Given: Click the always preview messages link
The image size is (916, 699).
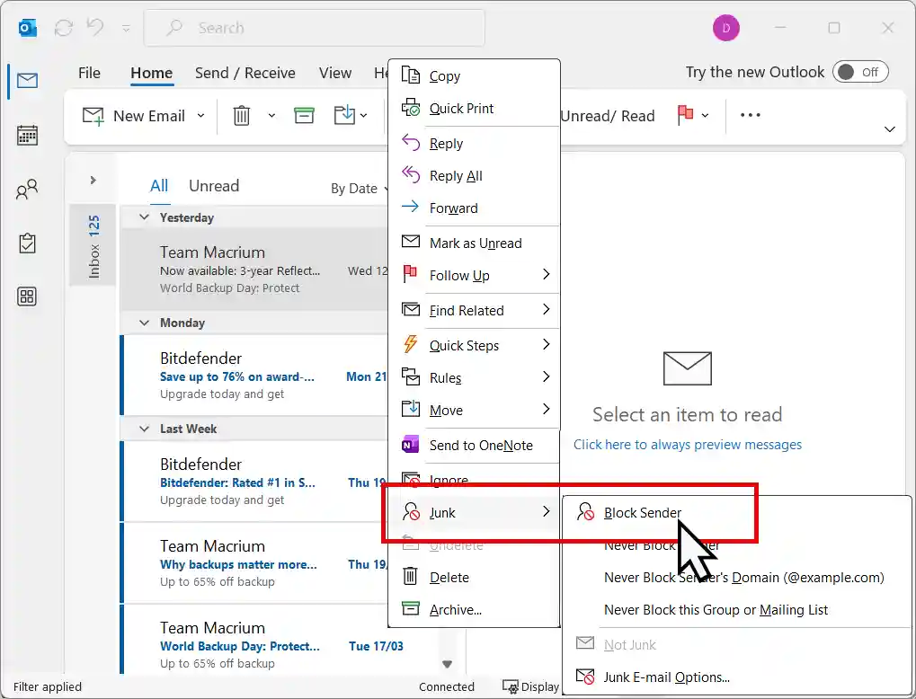Looking at the screenshot, I should coord(687,444).
